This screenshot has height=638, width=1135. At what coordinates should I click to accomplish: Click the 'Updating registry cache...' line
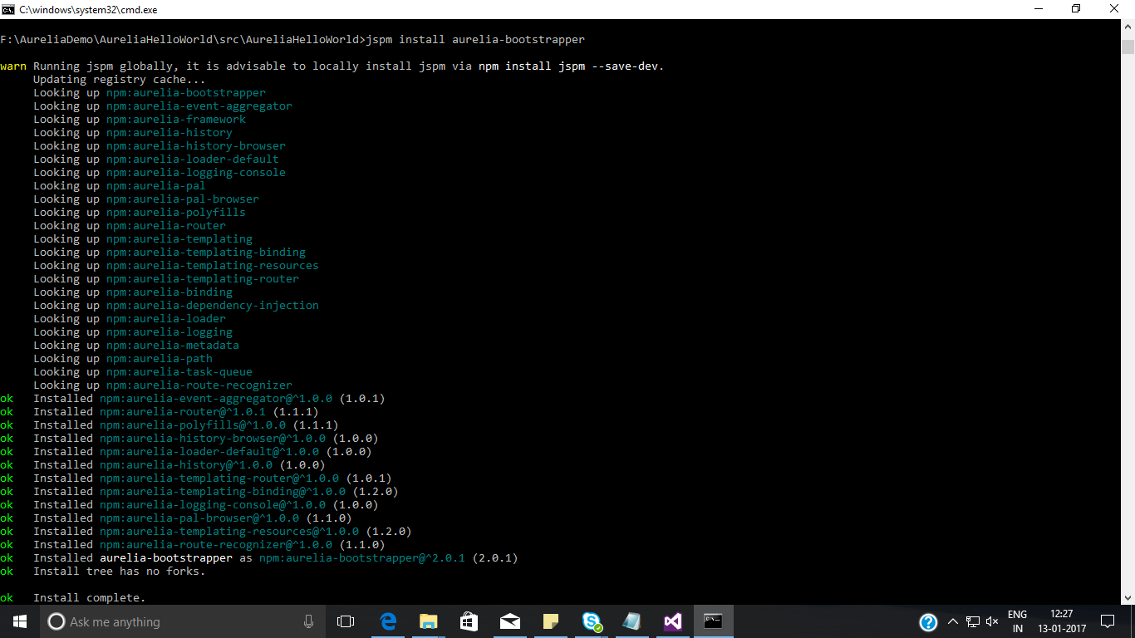point(120,80)
